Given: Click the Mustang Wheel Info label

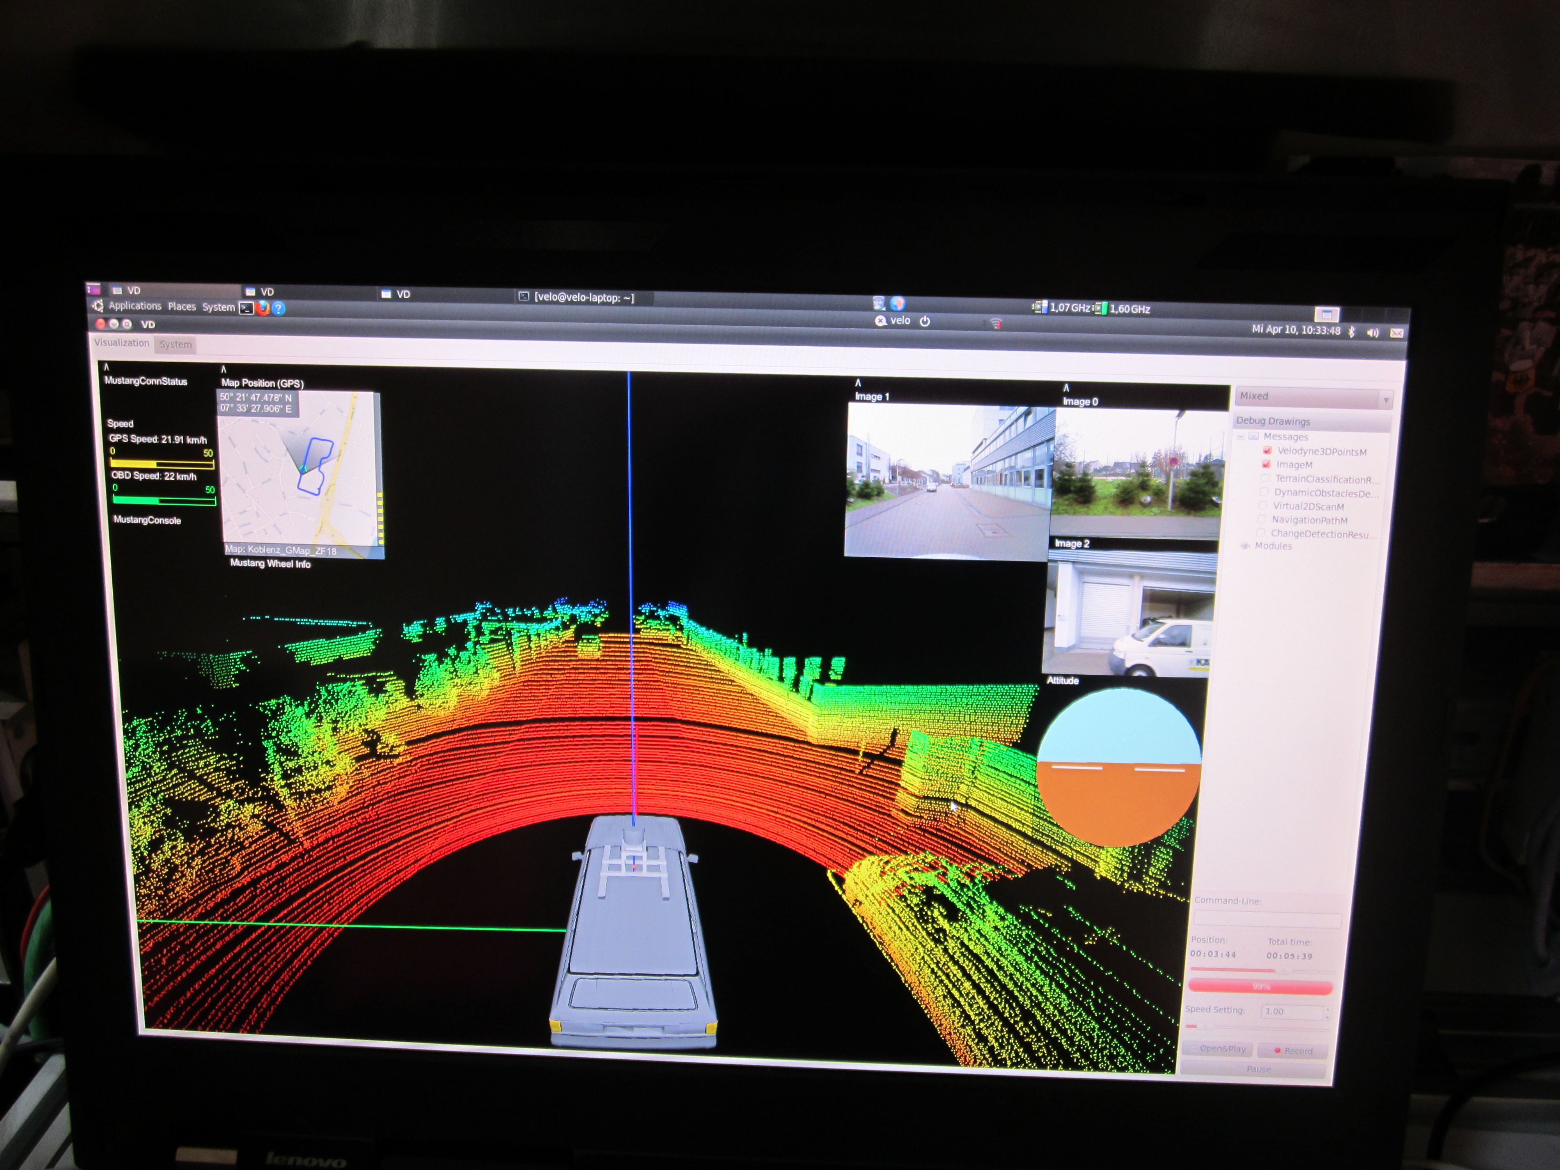Looking at the screenshot, I should point(270,564).
